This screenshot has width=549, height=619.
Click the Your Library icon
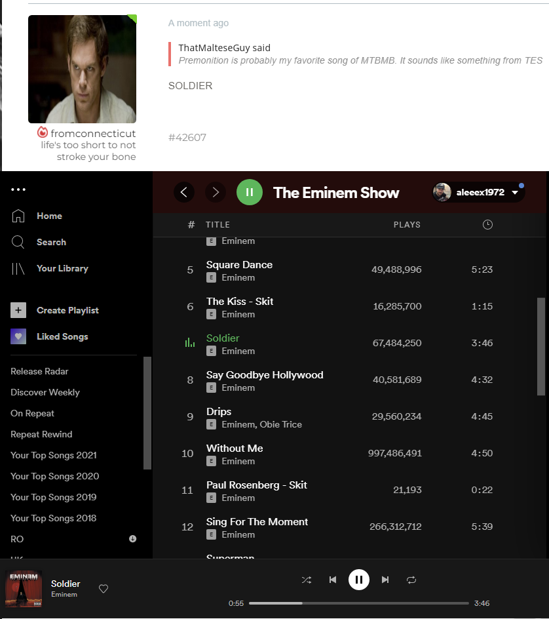point(18,268)
